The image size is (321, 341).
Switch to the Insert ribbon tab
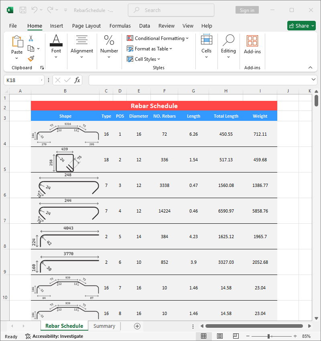tap(57, 26)
